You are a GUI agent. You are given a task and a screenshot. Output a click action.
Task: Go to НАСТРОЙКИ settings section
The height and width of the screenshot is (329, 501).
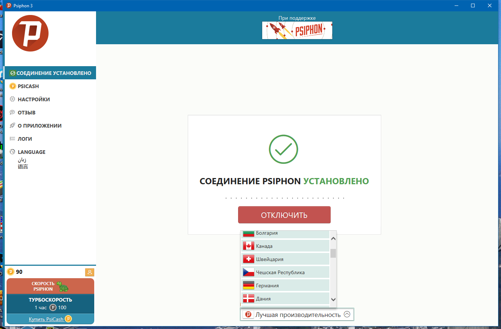pos(50,99)
